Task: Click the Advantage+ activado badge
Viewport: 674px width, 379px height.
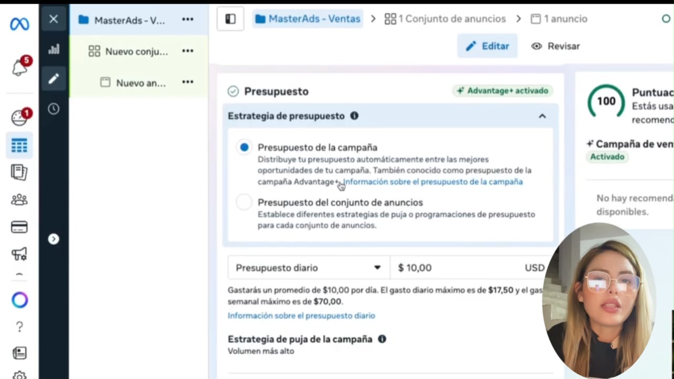Action: point(502,91)
